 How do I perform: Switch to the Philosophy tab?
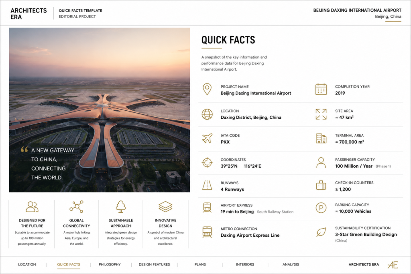(x=110, y=264)
